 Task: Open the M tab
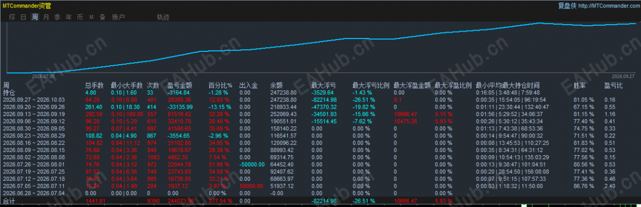91,17
